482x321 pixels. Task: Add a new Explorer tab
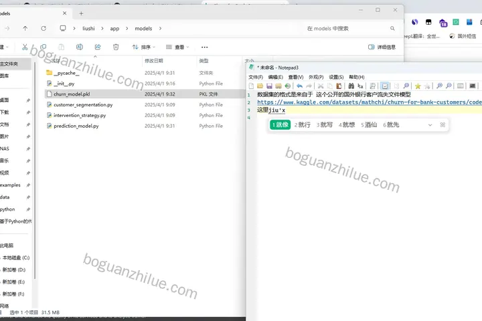tap(81, 13)
